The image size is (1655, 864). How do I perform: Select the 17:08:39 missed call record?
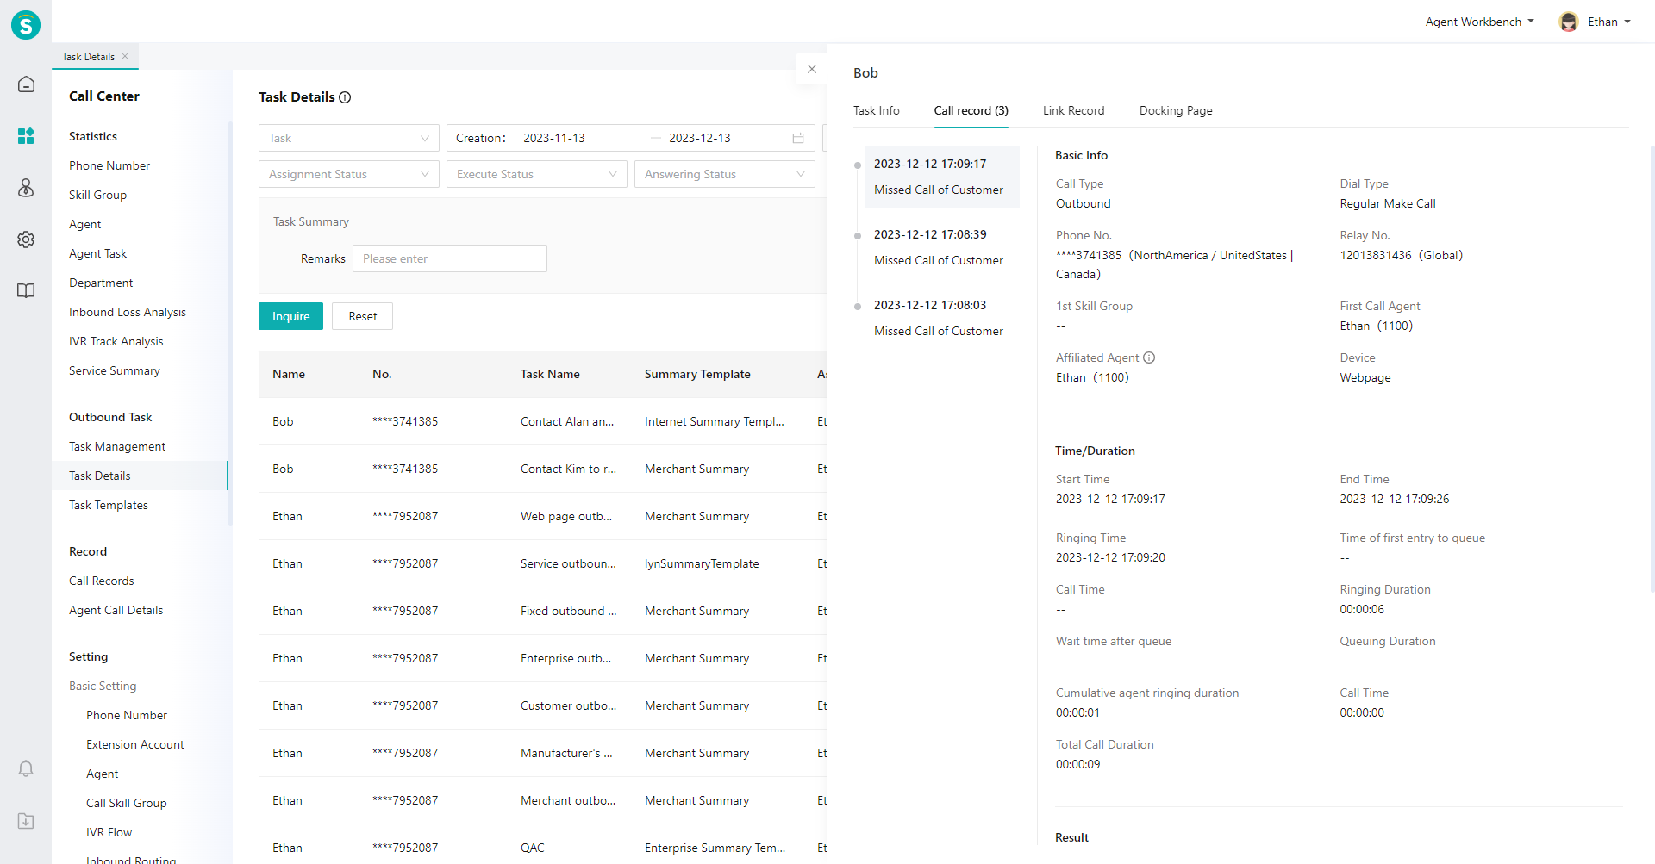coord(942,247)
